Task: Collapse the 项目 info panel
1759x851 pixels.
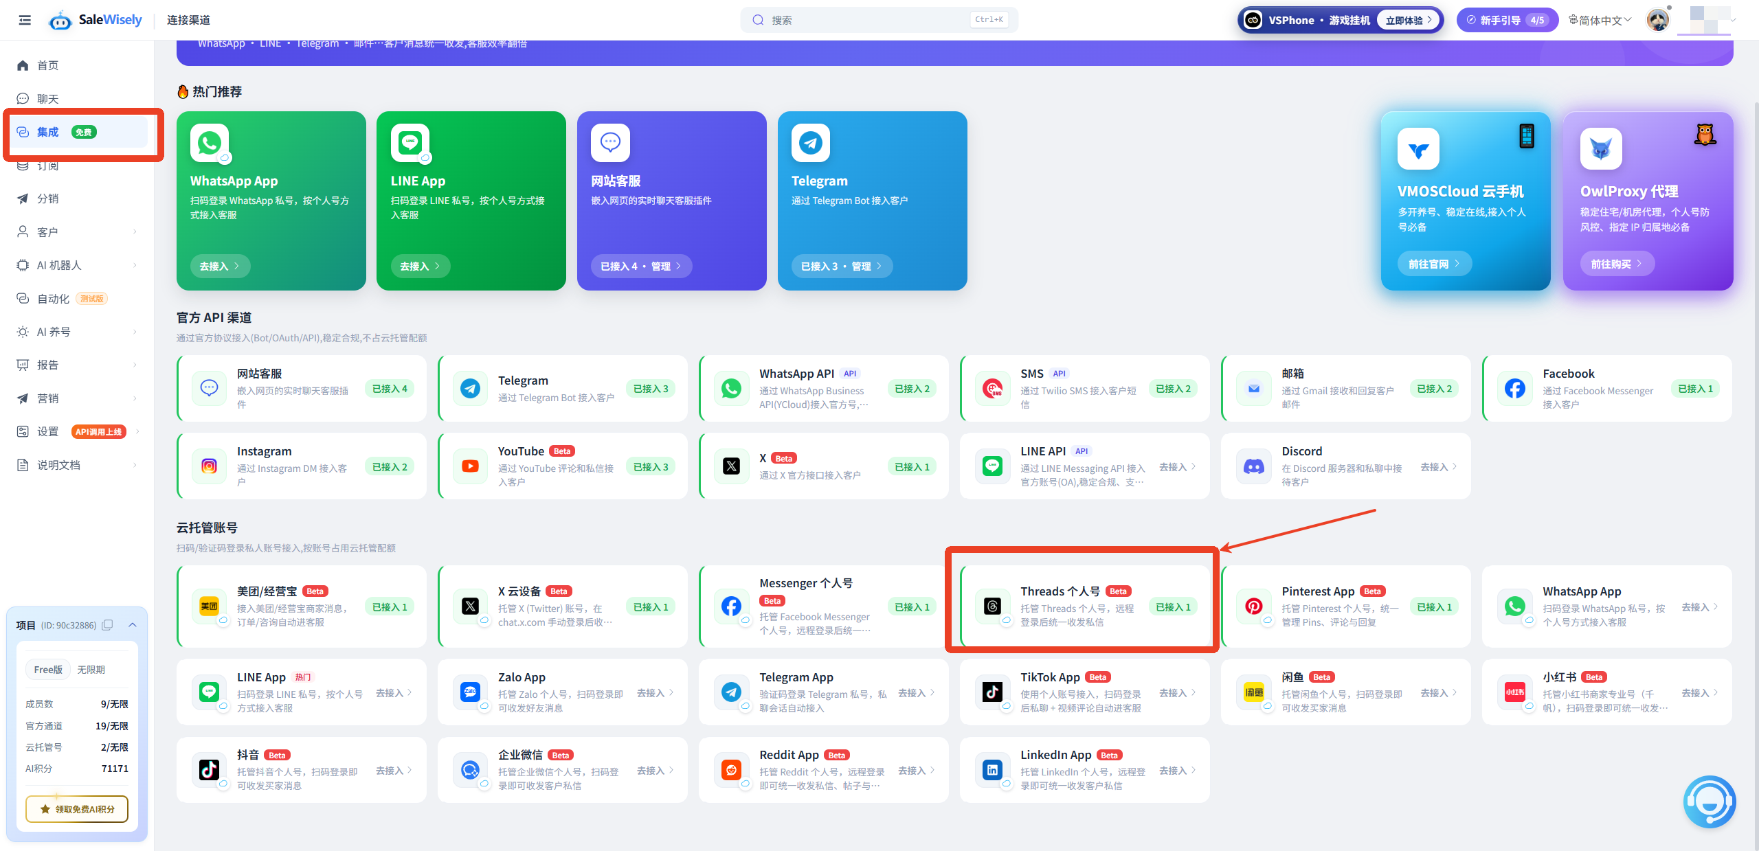Action: tap(133, 625)
